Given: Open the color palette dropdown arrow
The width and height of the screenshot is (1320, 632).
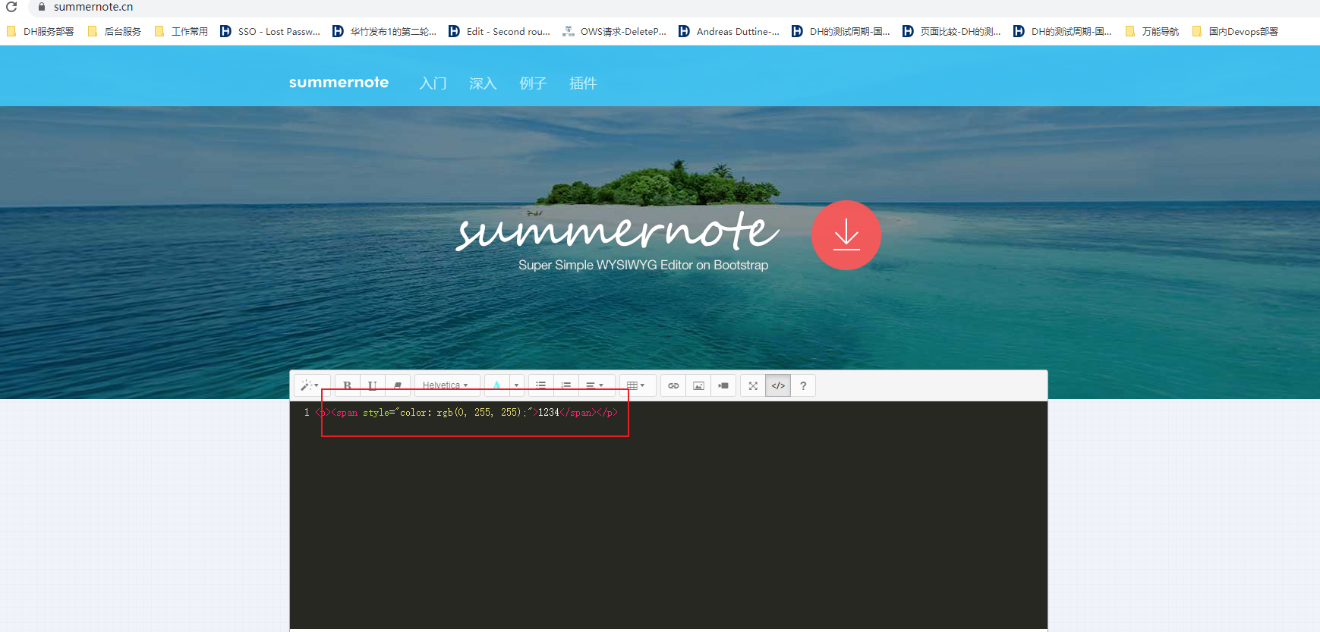Looking at the screenshot, I should pos(517,385).
